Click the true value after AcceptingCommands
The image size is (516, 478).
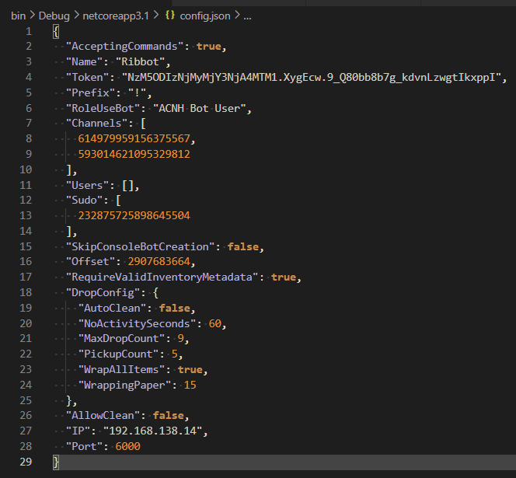point(208,47)
